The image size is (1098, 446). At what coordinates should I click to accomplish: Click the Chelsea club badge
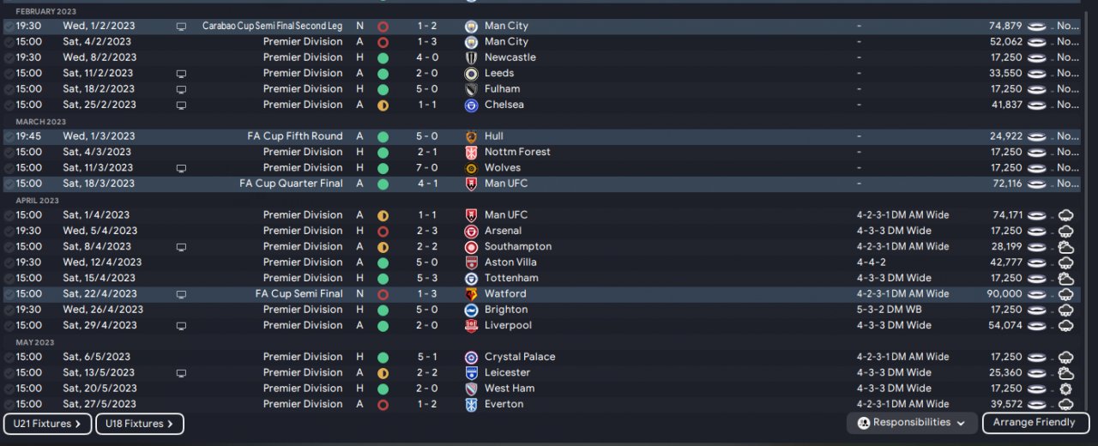pyautogui.click(x=471, y=105)
